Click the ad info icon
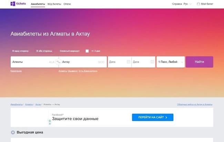Viewport: 224px width, 142px height. pyautogui.click(x=50, y=121)
